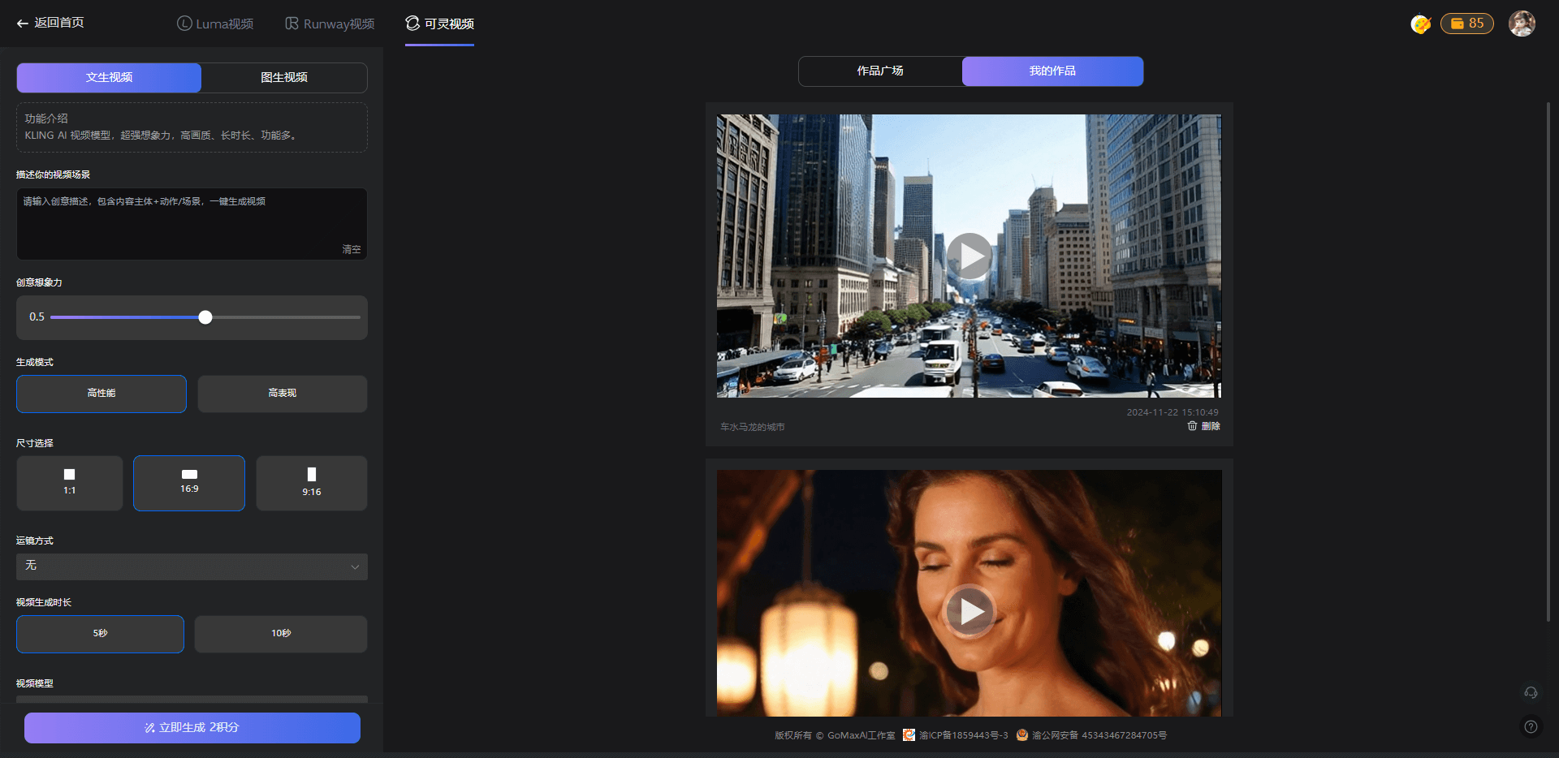Switch to 文生视频 mode
The image size is (1559, 758).
pos(109,77)
